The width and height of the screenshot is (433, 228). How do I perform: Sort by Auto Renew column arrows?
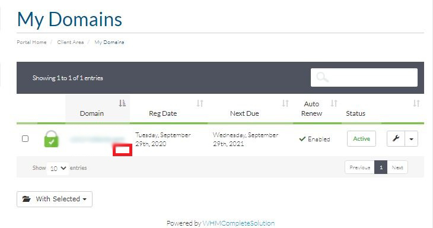click(x=334, y=103)
